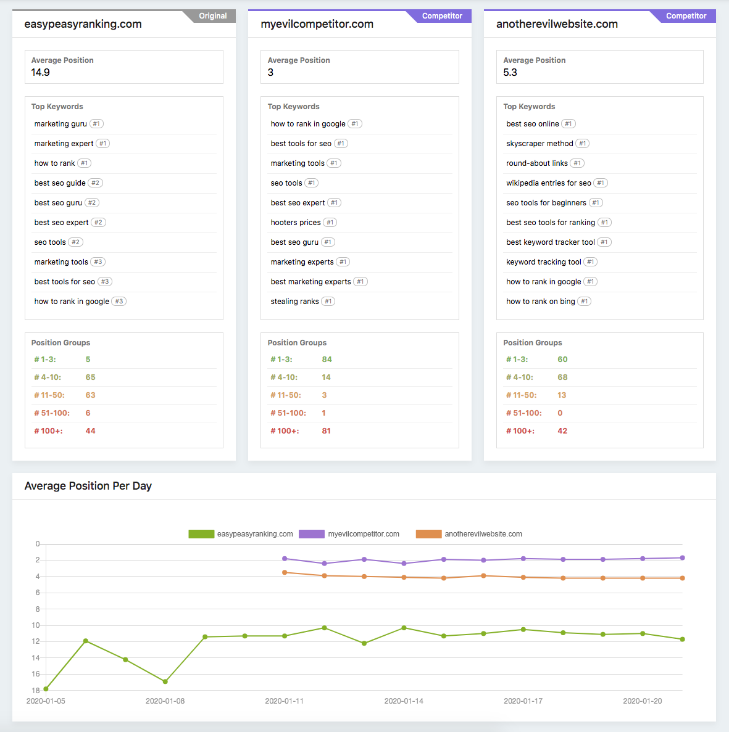The height and width of the screenshot is (732, 729).
Task: Click the first green data point at 2020-01-05
Action: (x=46, y=689)
